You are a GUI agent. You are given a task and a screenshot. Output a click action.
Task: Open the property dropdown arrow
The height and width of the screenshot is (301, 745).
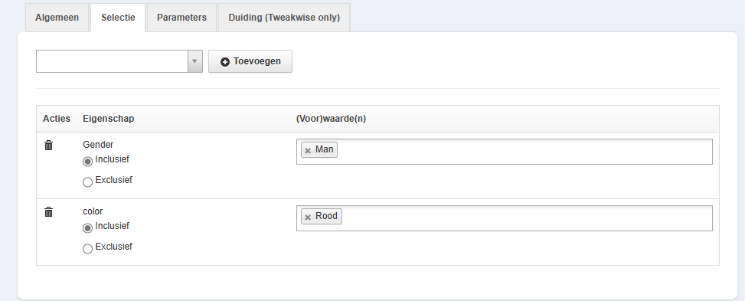click(x=194, y=61)
